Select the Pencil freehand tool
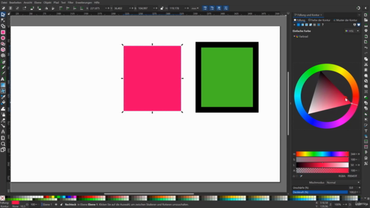The height and width of the screenshot is (208, 370). coord(3,68)
